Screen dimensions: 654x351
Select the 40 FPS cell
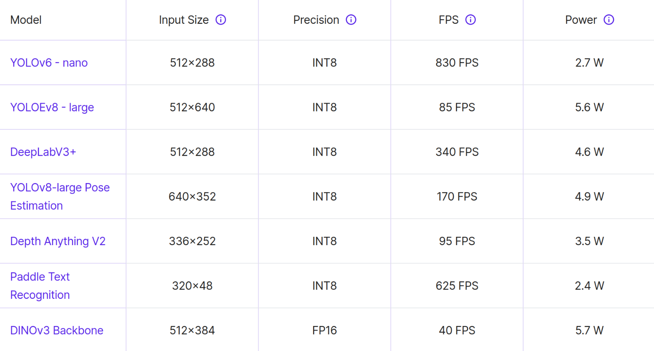click(457, 330)
